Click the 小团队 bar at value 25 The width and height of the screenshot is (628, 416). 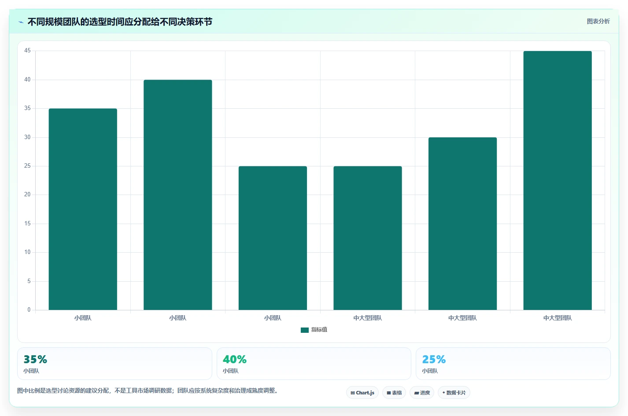pos(273,238)
